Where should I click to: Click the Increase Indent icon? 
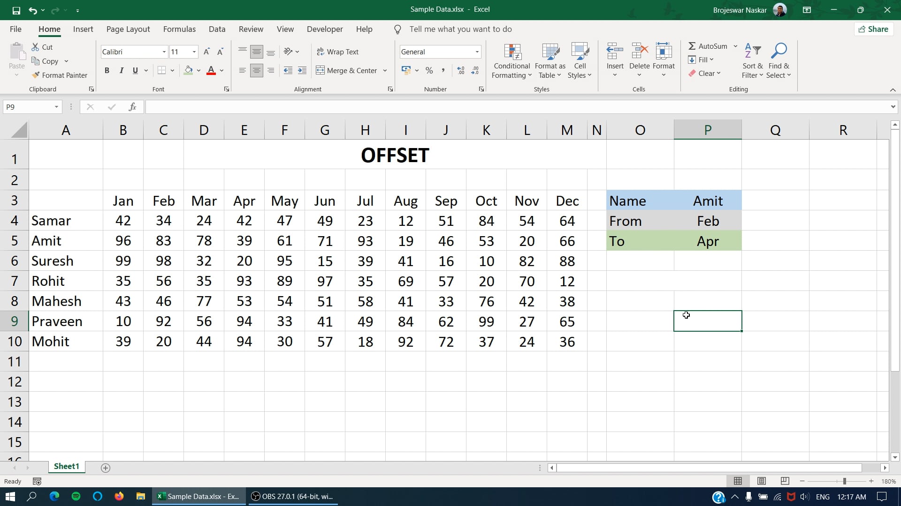click(x=302, y=70)
